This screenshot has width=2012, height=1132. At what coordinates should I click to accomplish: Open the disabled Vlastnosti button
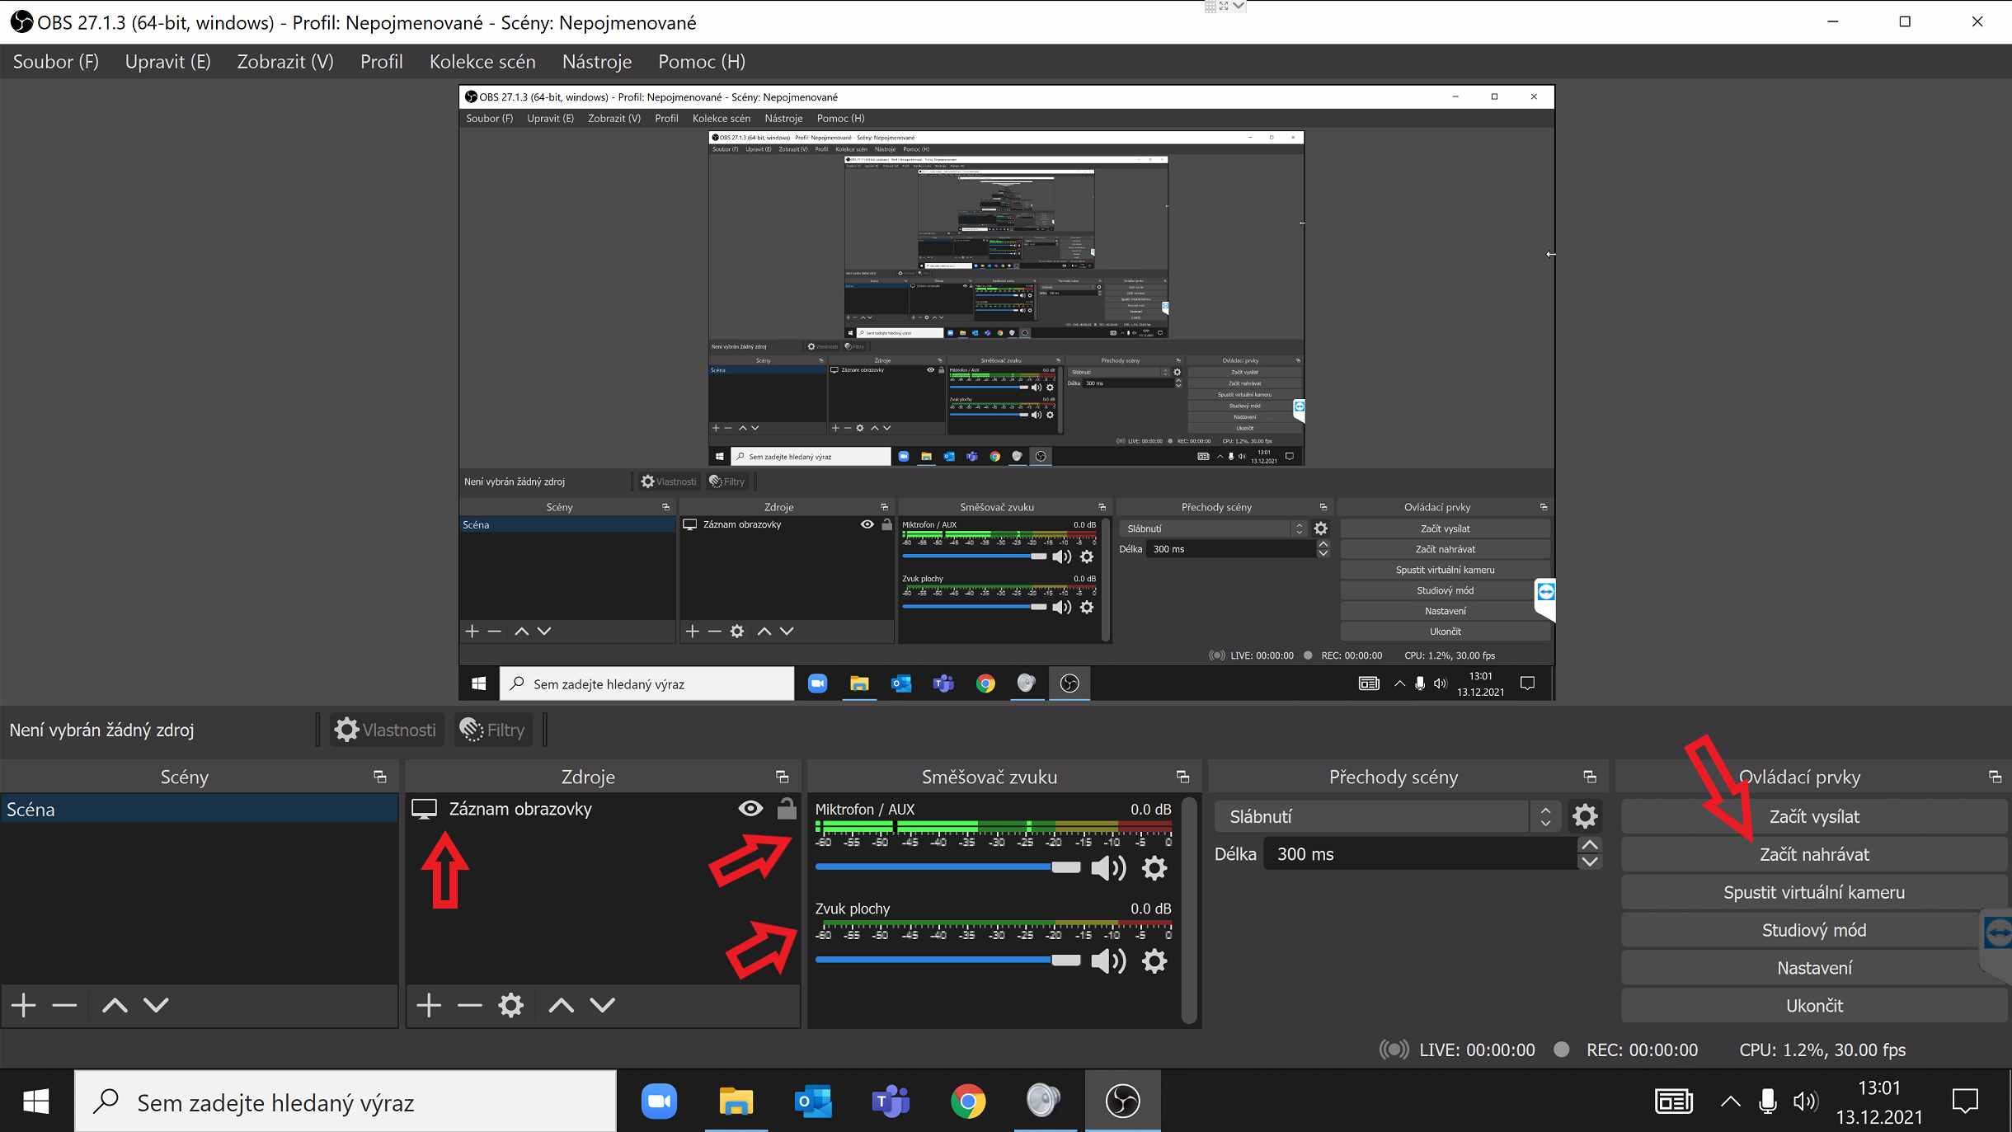tap(386, 730)
